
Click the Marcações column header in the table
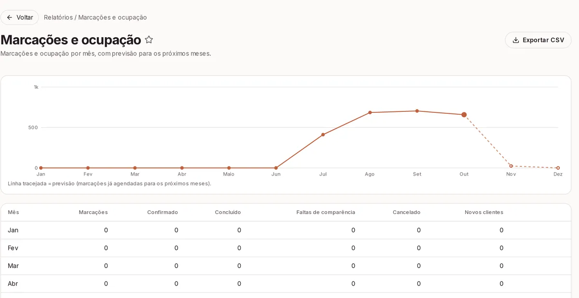coord(93,212)
